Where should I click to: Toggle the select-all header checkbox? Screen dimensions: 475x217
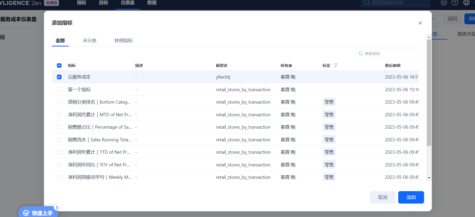59,65
